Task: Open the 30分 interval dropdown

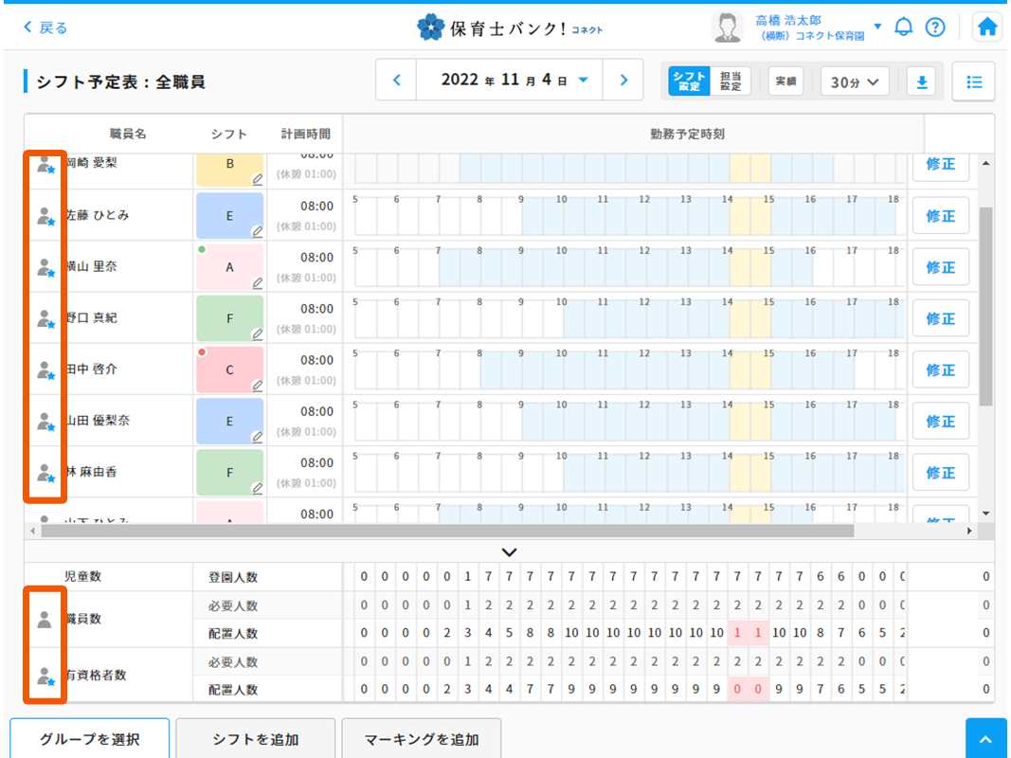Action: [x=854, y=81]
